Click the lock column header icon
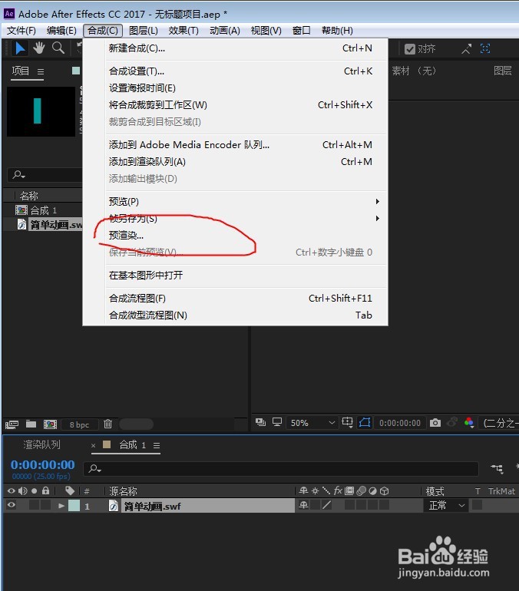The image size is (519, 591). click(x=45, y=490)
